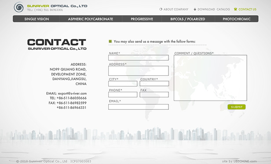Click the Sunriver spiral logo icon
Viewport: 271px width, 164px height.
coord(18,7)
